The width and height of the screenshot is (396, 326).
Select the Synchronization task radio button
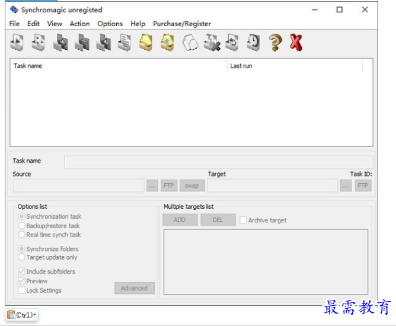(22, 216)
